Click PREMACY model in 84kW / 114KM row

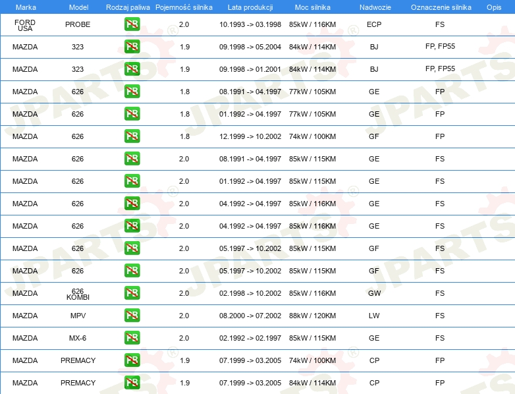(x=78, y=383)
